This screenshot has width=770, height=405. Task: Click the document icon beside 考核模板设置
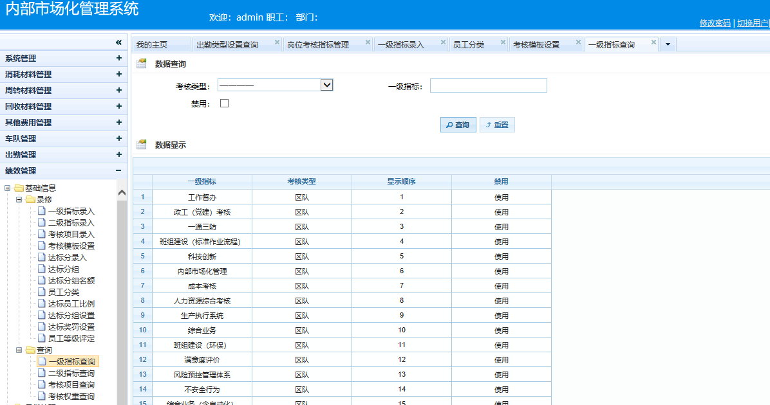coord(42,246)
